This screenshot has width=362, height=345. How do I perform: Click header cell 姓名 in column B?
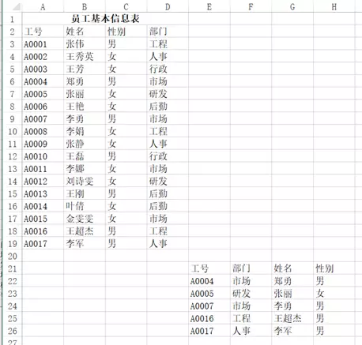click(x=85, y=32)
